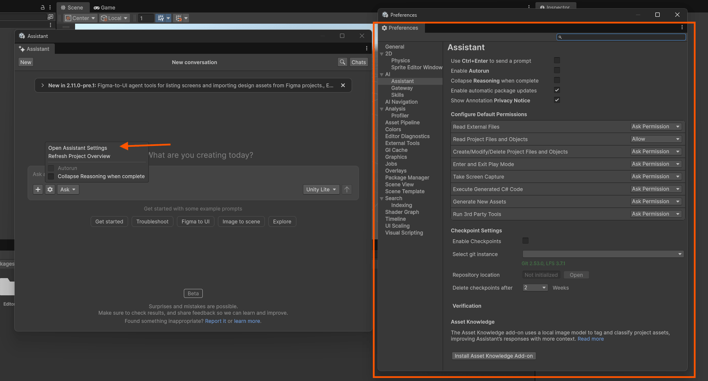This screenshot has height=381, width=708.
Task: Collapse the AI section in Preferences tree
Action: click(x=381, y=74)
